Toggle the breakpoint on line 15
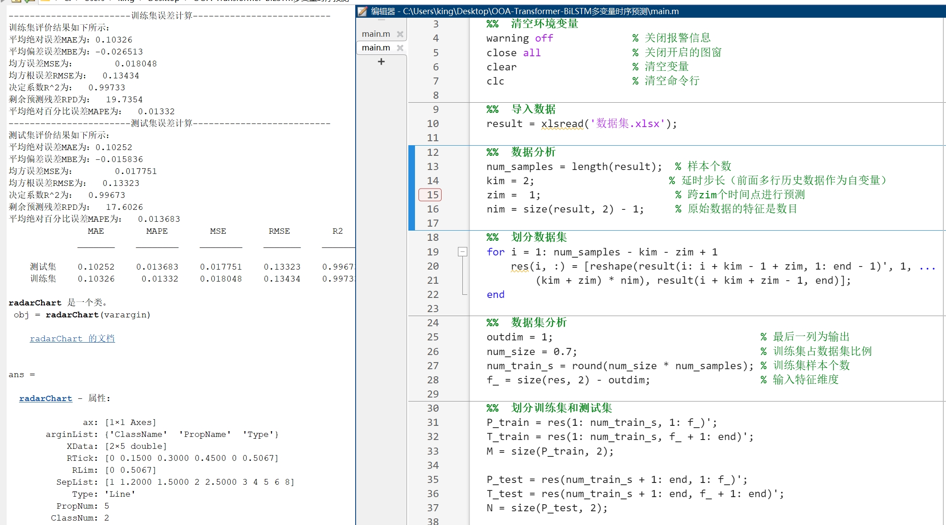Screen dimensions: 946x525 [430, 195]
